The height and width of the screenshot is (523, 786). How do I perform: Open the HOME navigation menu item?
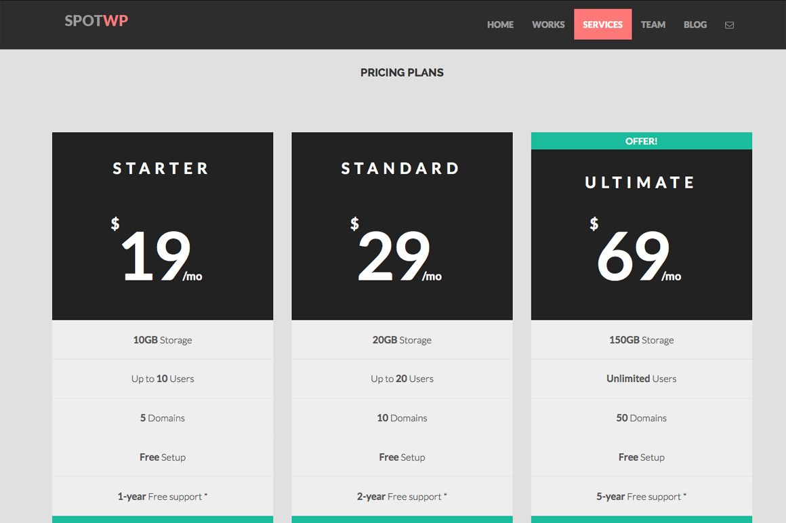pos(500,24)
